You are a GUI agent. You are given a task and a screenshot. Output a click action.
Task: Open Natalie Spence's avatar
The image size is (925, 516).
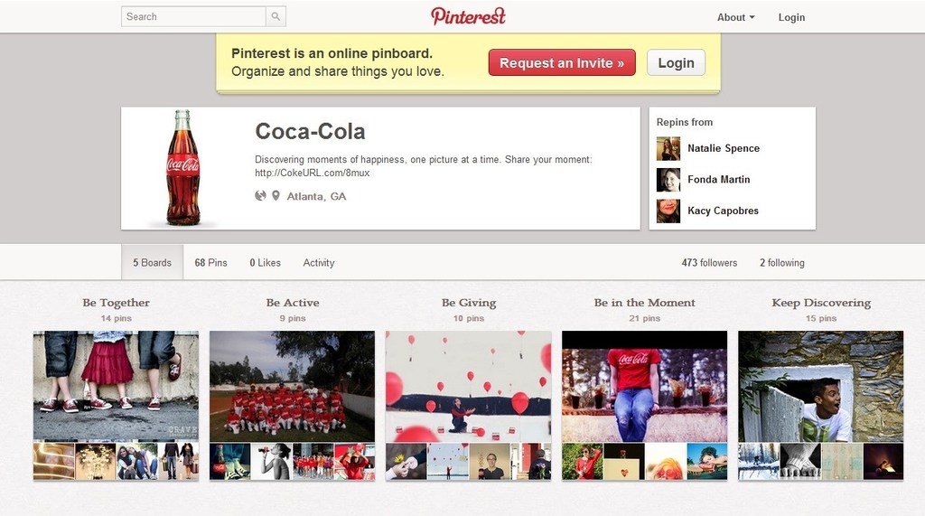pos(668,149)
